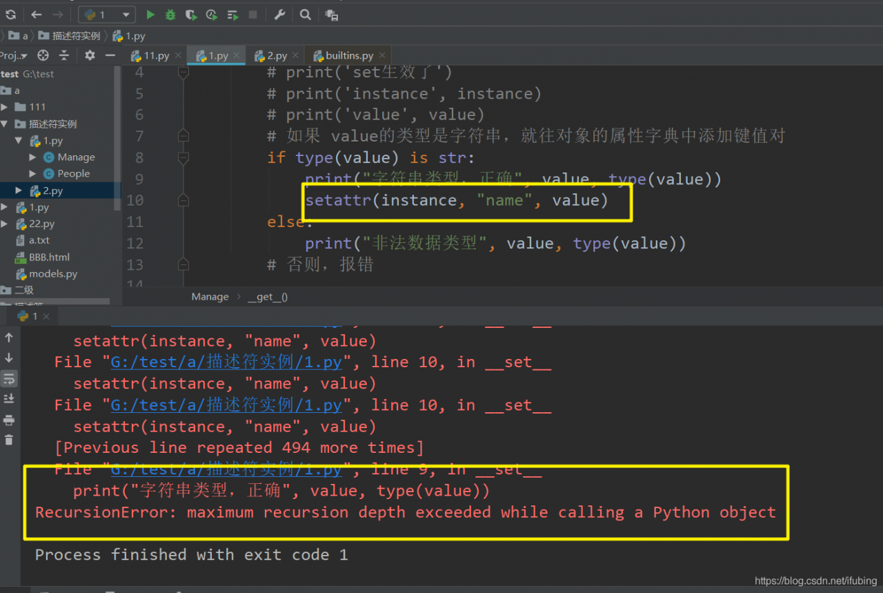Screen dimensions: 883x593
Task: Expand the highlighted 2.py node arrow
Action: click(x=19, y=191)
